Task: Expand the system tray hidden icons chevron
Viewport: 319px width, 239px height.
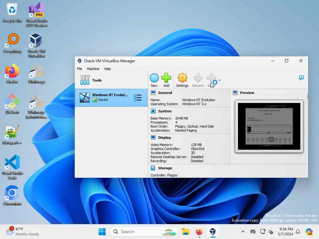Action: (x=243, y=232)
